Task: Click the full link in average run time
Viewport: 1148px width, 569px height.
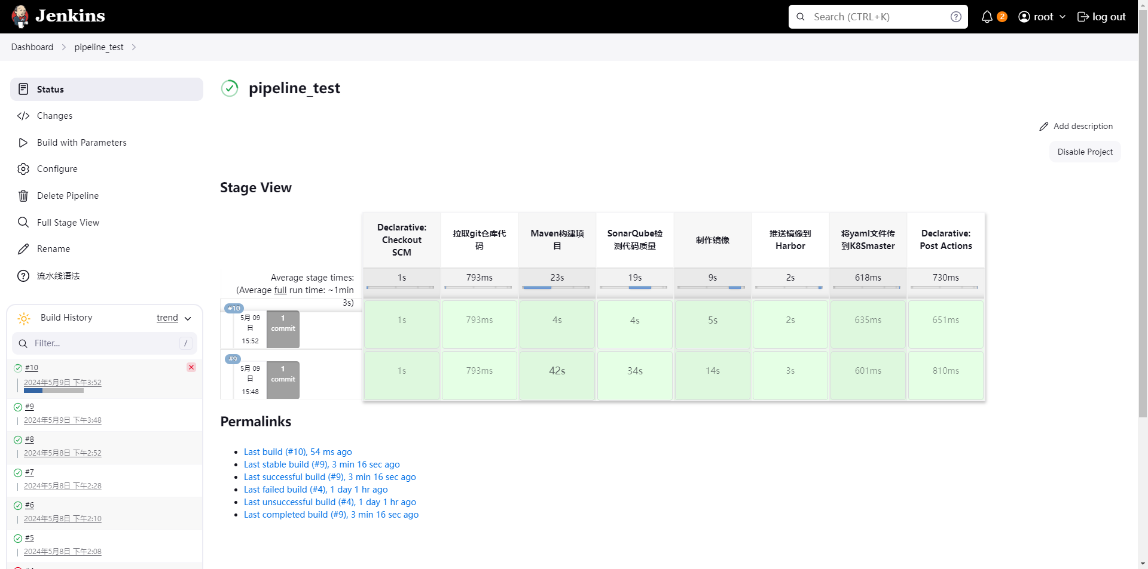Action: [280, 290]
